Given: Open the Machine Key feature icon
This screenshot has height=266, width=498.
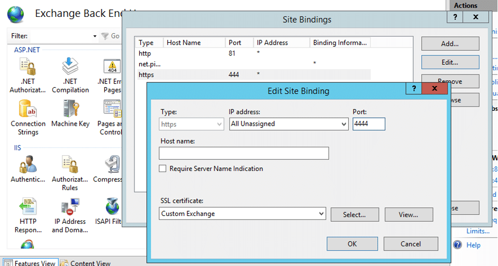Looking at the screenshot, I should pyautogui.click(x=70, y=109).
